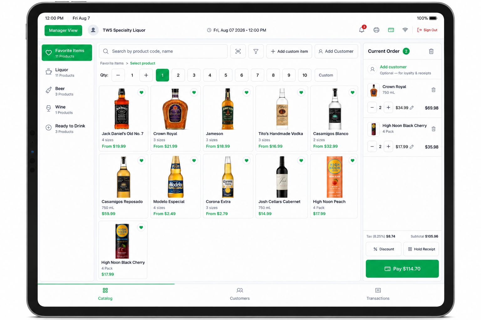Select Josh Cellars Cabernet product
Screen dimensions: 481x320
tap(282, 186)
